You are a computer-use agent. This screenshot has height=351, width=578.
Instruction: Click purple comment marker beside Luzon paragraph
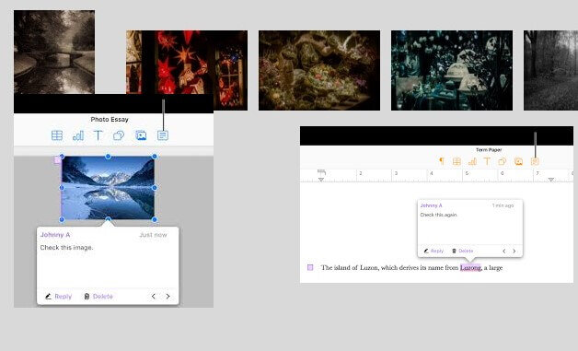pos(310,267)
